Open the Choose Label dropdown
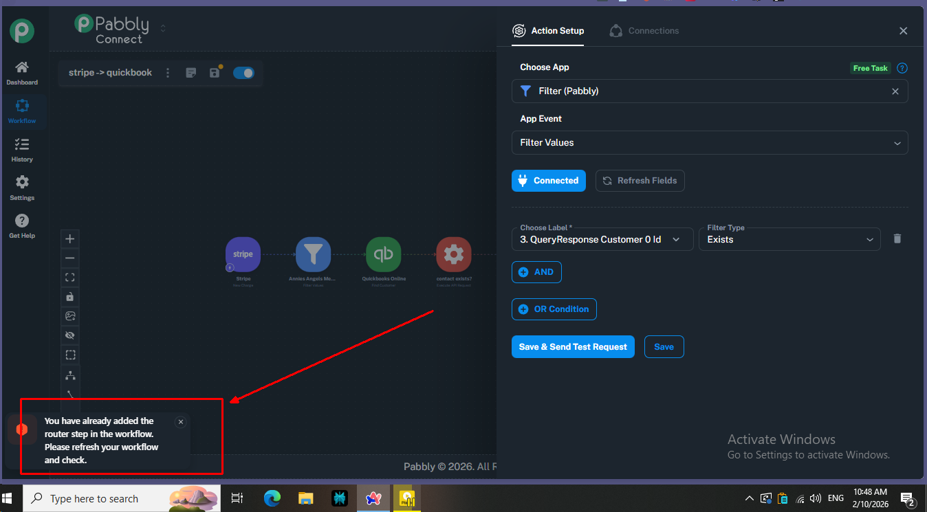 pyautogui.click(x=602, y=239)
